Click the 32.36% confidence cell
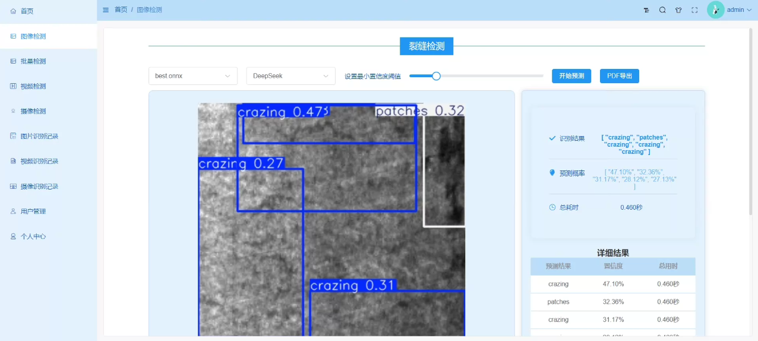758x341 pixels. pos(613,302)
